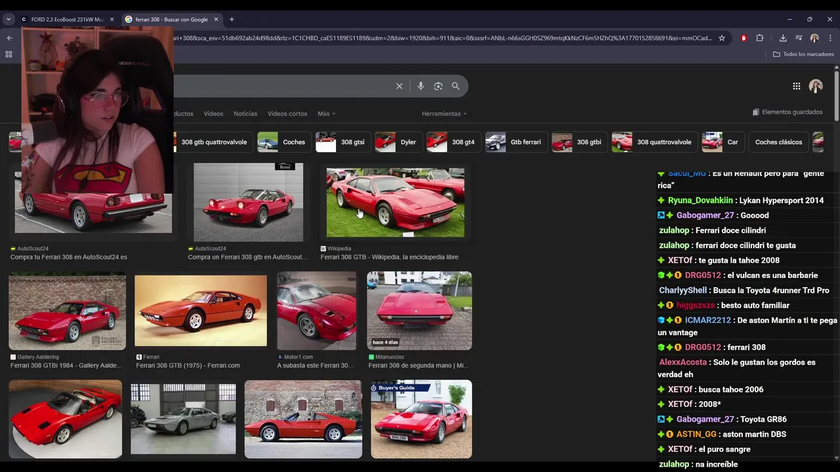
Task: Select the ferrari 308 Buscar con Google tab
Action: click(x=172, y=20)
